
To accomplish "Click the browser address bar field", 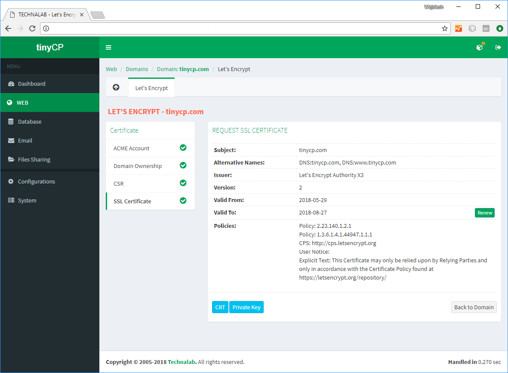I will coord(245,28).
